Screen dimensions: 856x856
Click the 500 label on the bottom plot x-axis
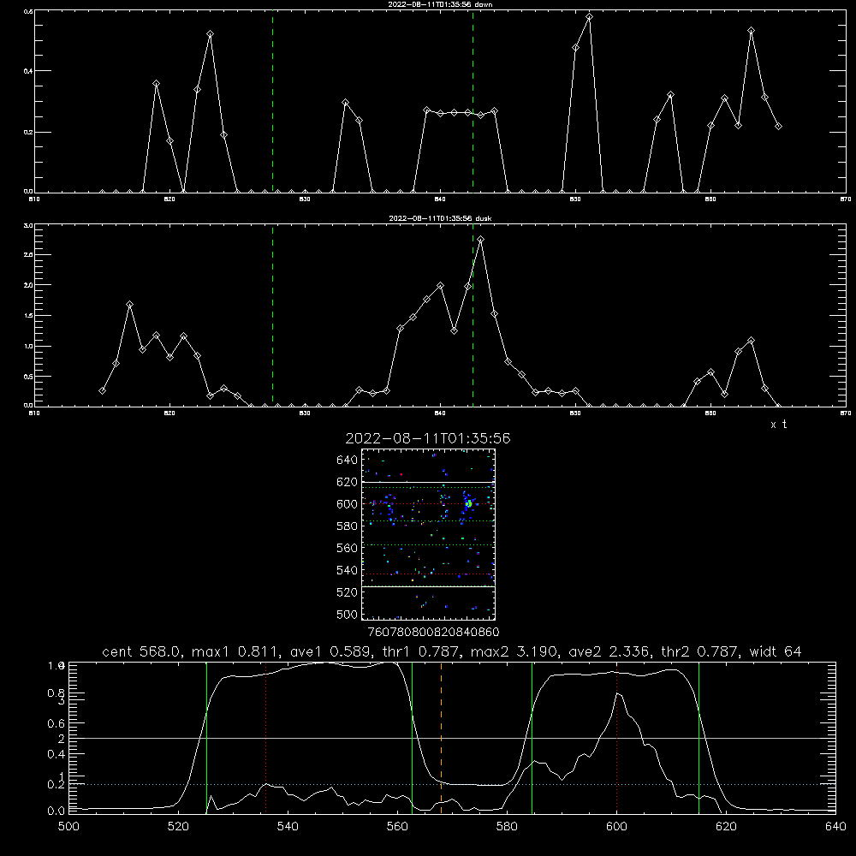click(x=68, y=827)
